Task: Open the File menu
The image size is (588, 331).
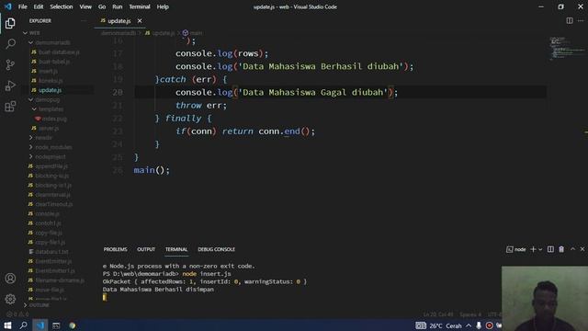Action: click(22, 6)
